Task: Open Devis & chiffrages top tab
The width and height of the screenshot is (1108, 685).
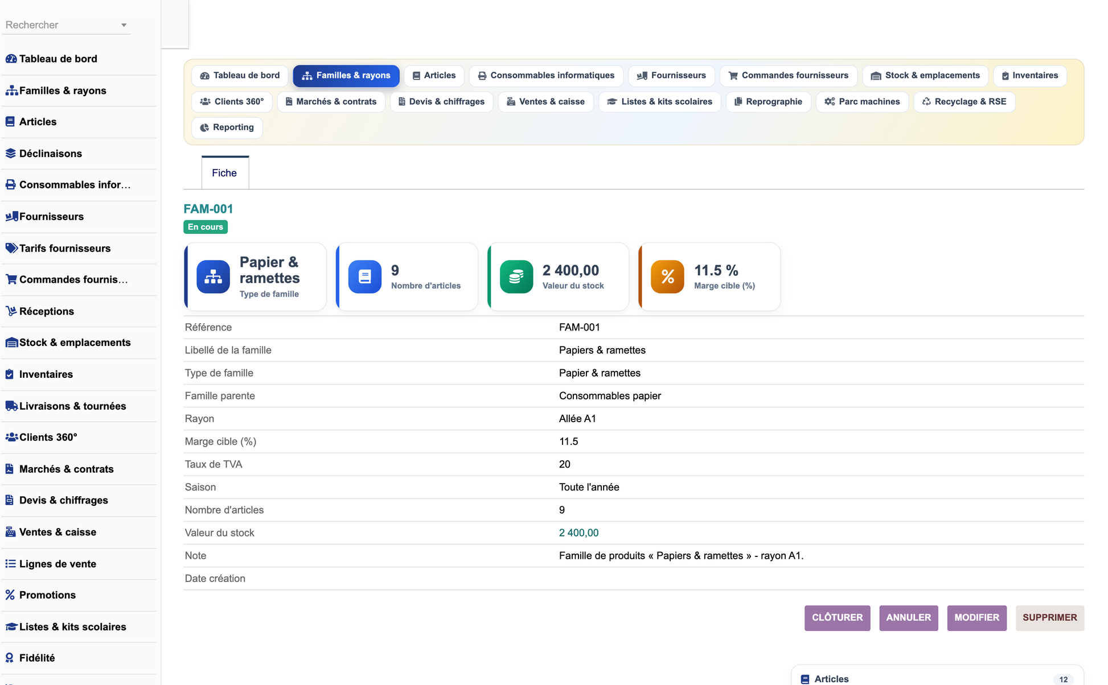Action: tap(442, 102)
